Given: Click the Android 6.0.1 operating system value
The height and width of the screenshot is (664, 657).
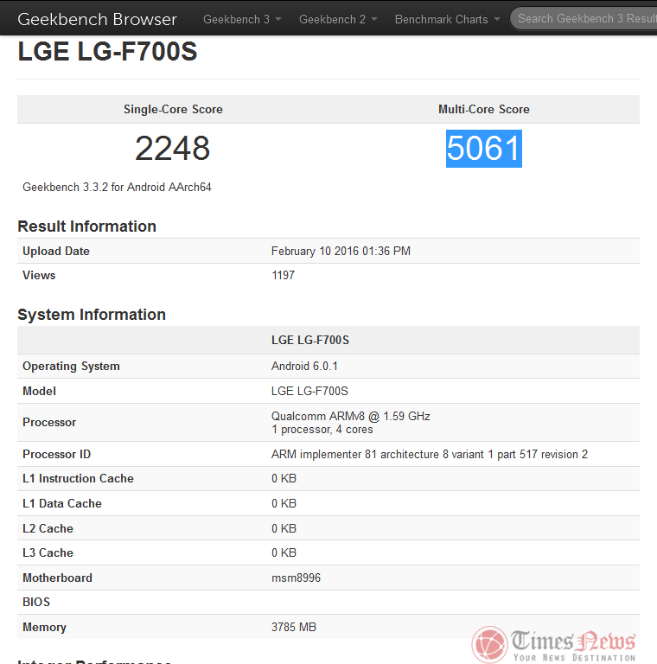Looking at the screenshot, I should [x=304, y=366].
